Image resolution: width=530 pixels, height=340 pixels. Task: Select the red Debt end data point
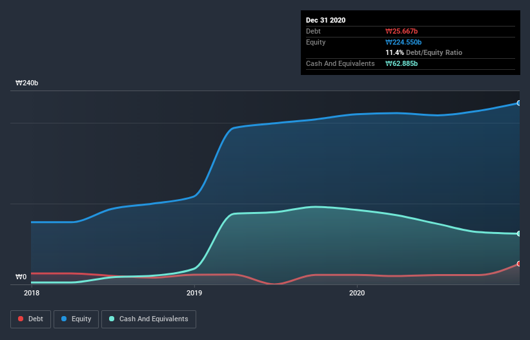pos(519,264)
